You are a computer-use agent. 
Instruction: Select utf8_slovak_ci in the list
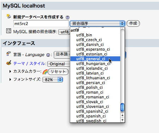[95, 102]
